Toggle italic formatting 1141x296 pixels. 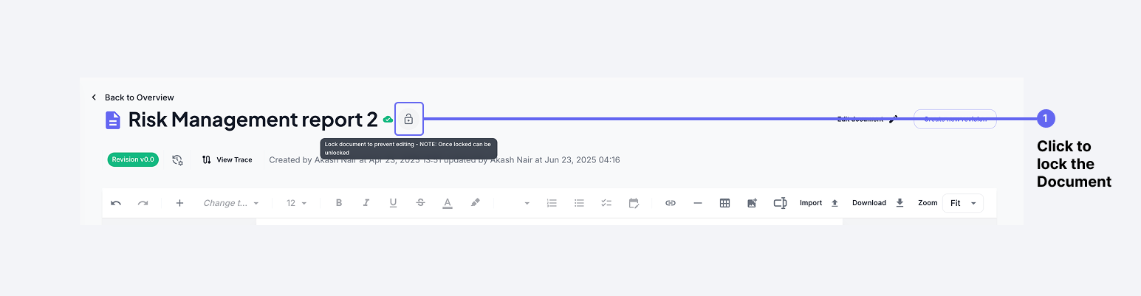(366, 203)
